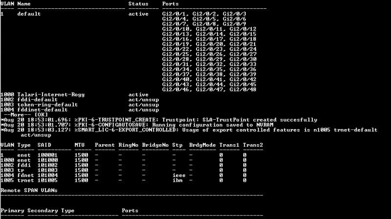Click the 'ieee' Stp value

point(179,175)
